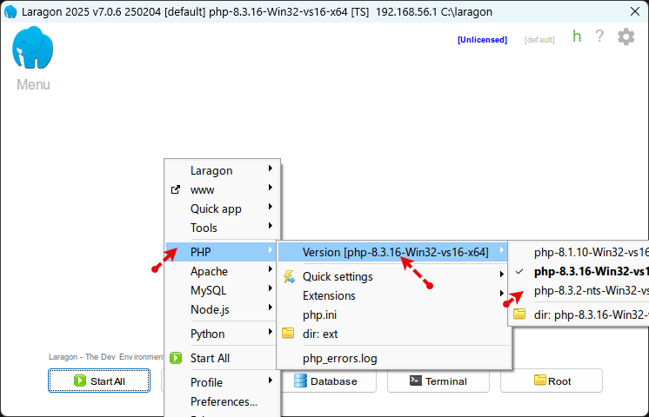Screen dimensions: 649x417
Task: Click the green h icon
Action: [x=577, y=36]
